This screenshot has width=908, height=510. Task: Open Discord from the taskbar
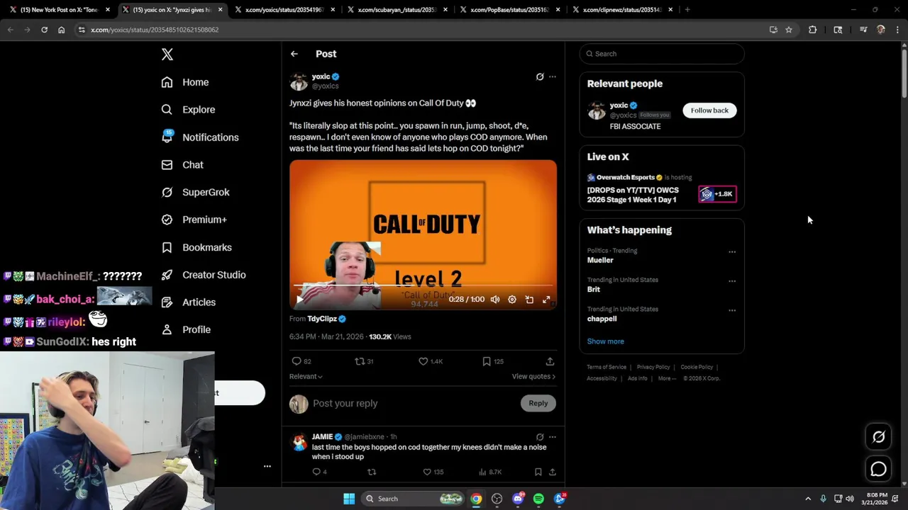click(518, 499)
